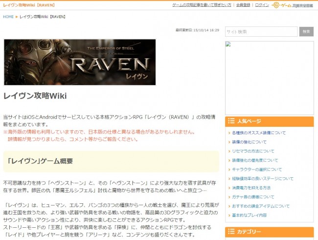The width and height of the screenshot is (318, 240).
Task: Click the list icon beside 人気ページ
Action: pyautogui.click(x=231, y=121)
